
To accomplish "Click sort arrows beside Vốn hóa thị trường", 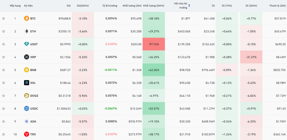I will pyautogui.click(x=189, y=6).
